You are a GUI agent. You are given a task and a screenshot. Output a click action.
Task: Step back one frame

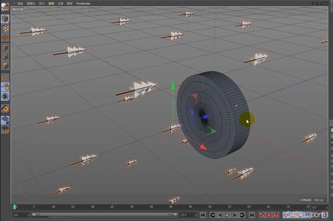pyautogui.click(x=220, y=215)
